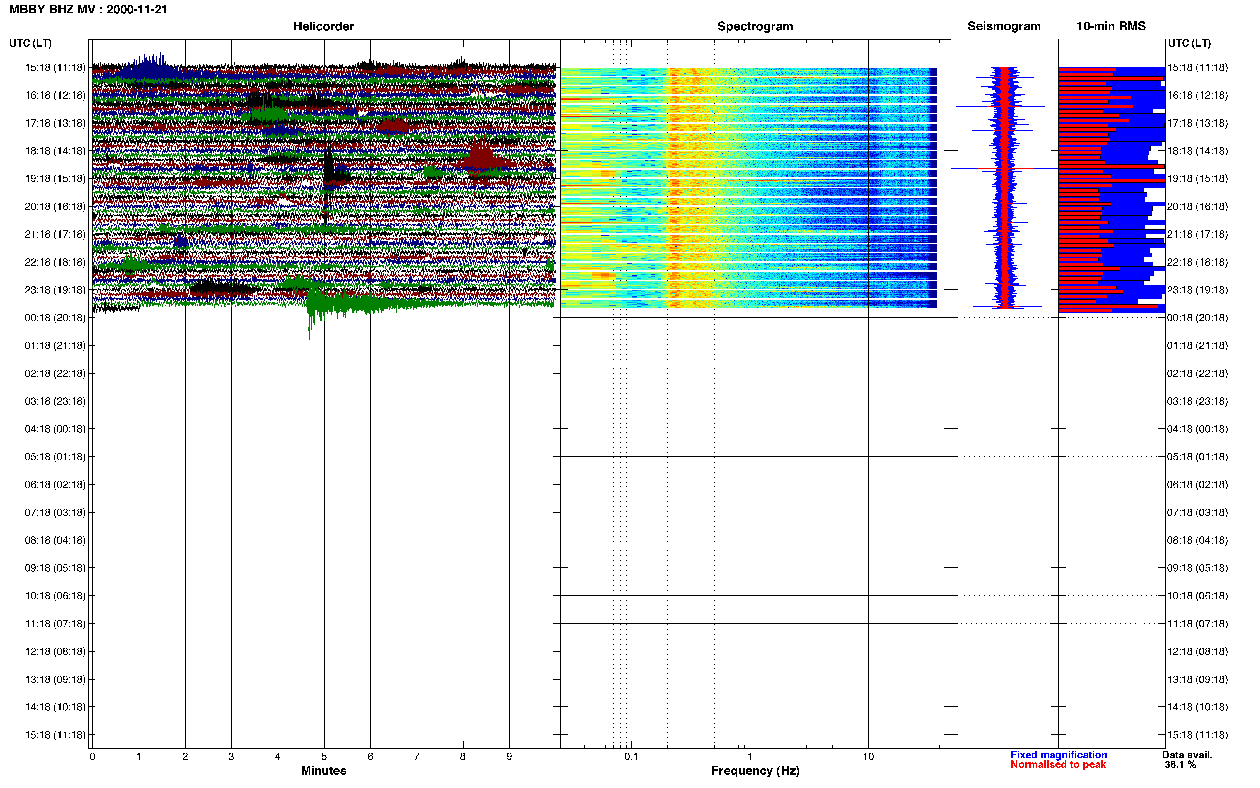Click the 'Frequency (Hz)' x-axis label
The width and height of the screenshot is (1260, 788).
755,770
